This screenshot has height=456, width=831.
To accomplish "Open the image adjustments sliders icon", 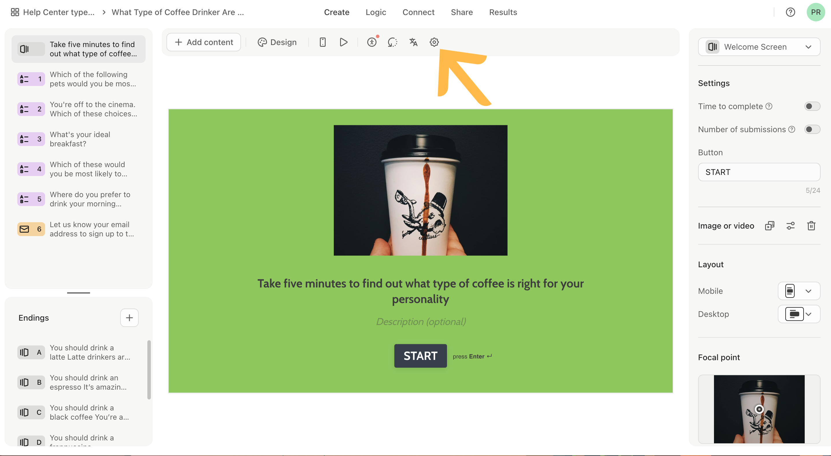I will 791,226.
